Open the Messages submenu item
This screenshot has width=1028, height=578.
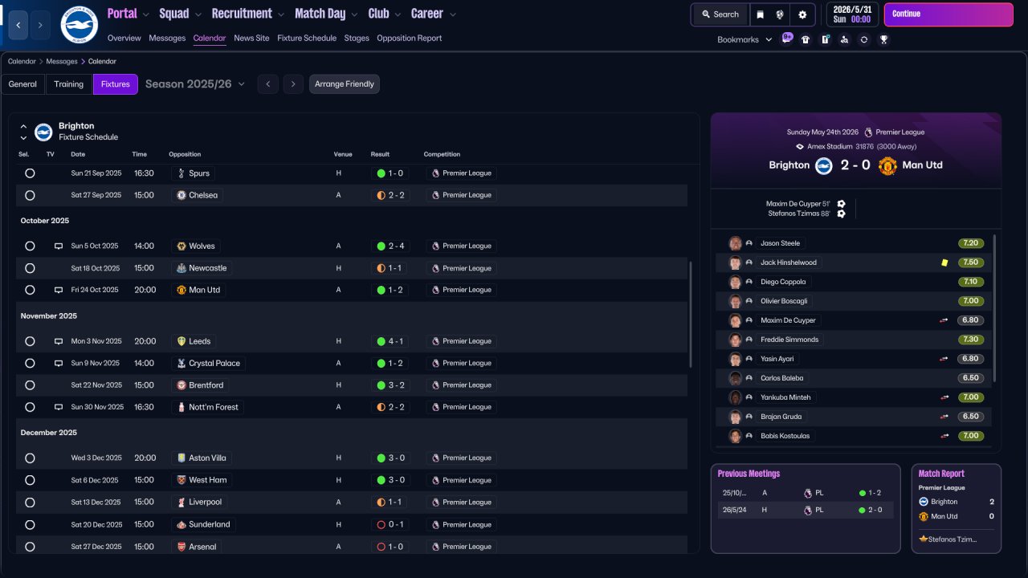pyautogui.click(x=167, y=39)
